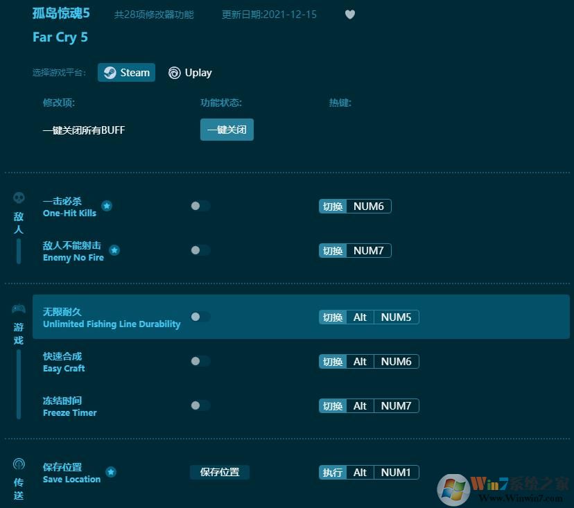Click the 一键关闭 button

point(227,130)
